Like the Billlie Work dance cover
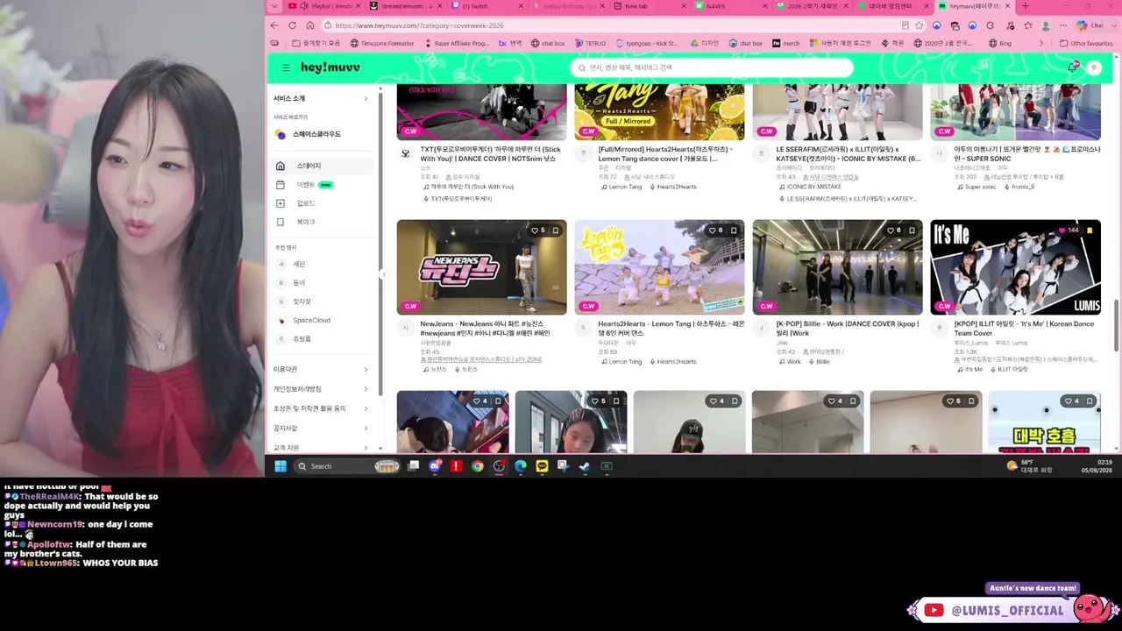 pos(893,230)
